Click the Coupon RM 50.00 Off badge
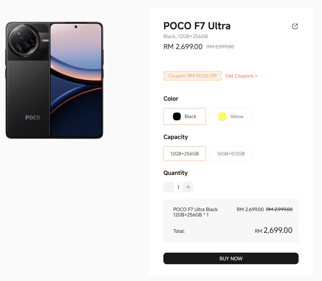This screenshot has width=322, height=281. [192, 76]
